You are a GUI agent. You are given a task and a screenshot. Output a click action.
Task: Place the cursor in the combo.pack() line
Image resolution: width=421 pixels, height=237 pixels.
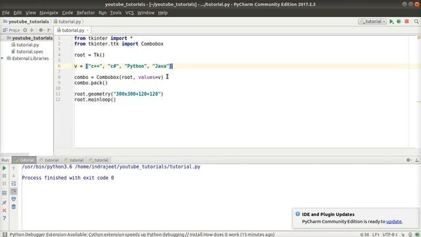[x=91, y=83]
